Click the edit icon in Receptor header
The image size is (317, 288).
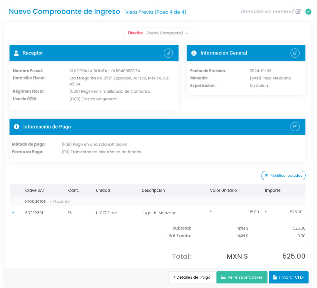168,53
